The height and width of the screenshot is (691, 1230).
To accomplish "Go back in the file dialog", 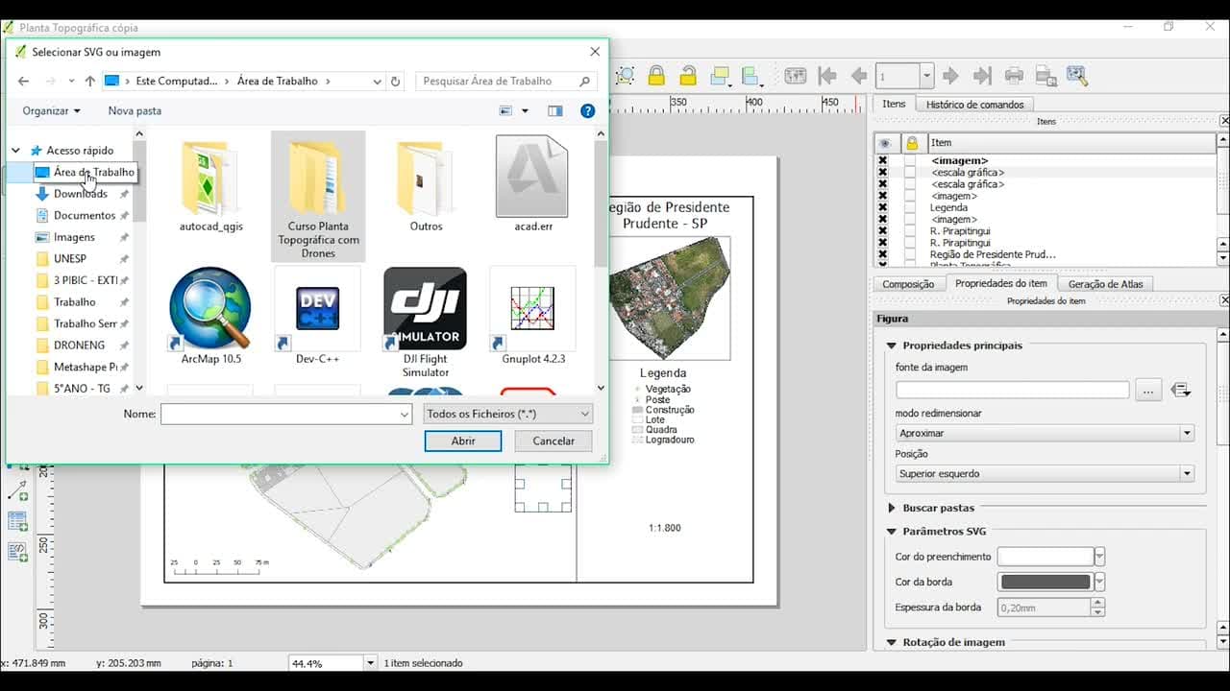I will 24,82.
